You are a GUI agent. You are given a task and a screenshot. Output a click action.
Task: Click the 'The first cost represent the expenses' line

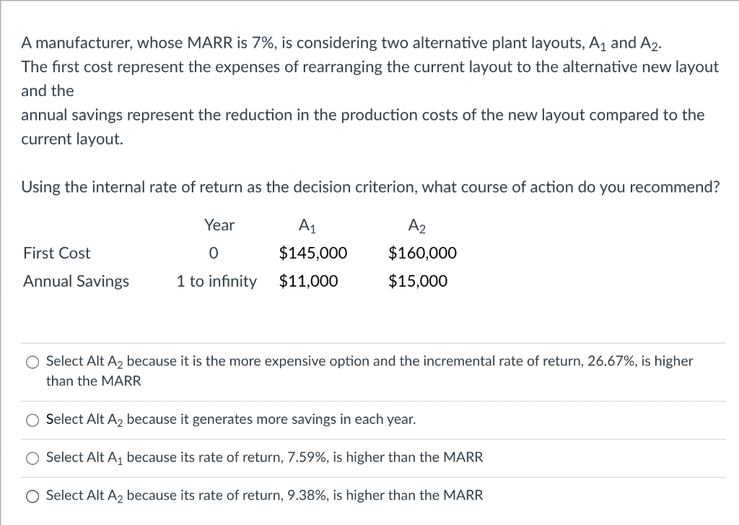click(369, 67)
